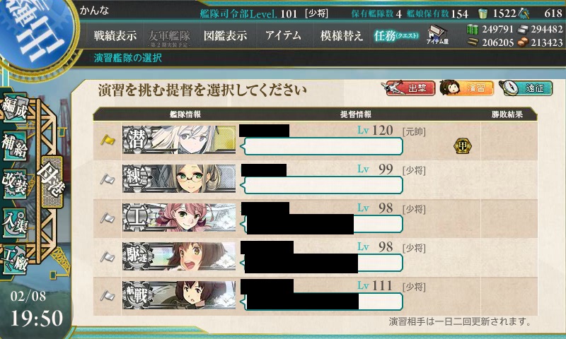Open the アイテム屋 item shop icon
Image resolution: width=566 pixels, height=339 pixels.
click(x=437, y=35)
